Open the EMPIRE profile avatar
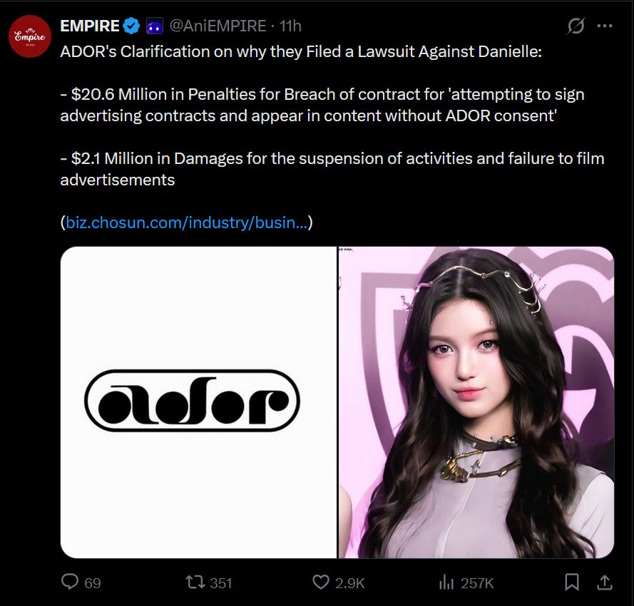 (30, 36)
